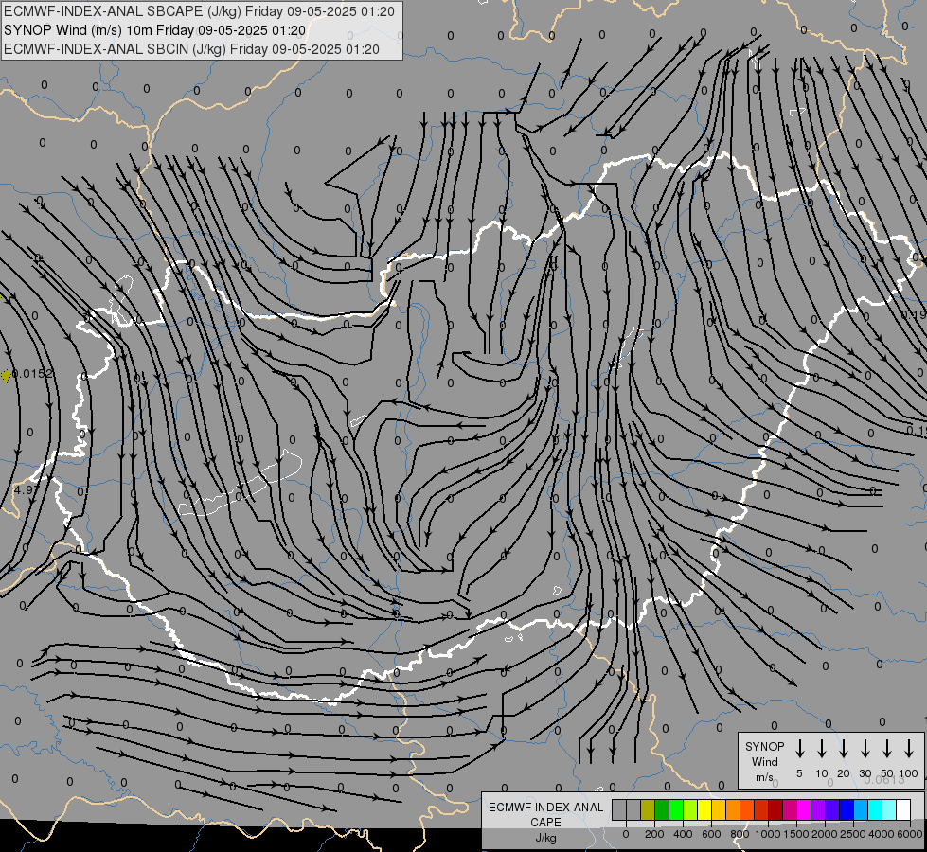Image resolution: width=927 pixels, height=852 pixels.
Task: Click the 6000 tick label in CAPE legend
Action: (x=910, y=834)
